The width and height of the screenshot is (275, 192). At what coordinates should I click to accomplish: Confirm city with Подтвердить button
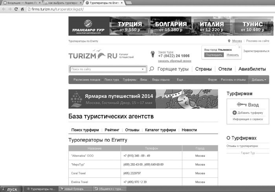[214, 55]
